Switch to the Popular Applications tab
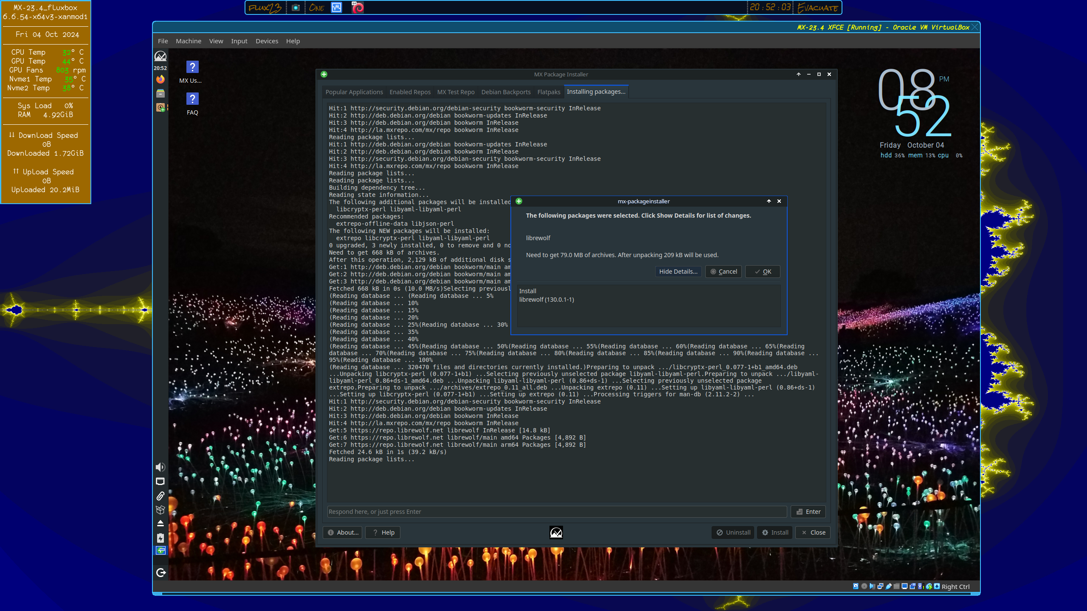Screen dimensions: 1087x611 pos(354,92)
